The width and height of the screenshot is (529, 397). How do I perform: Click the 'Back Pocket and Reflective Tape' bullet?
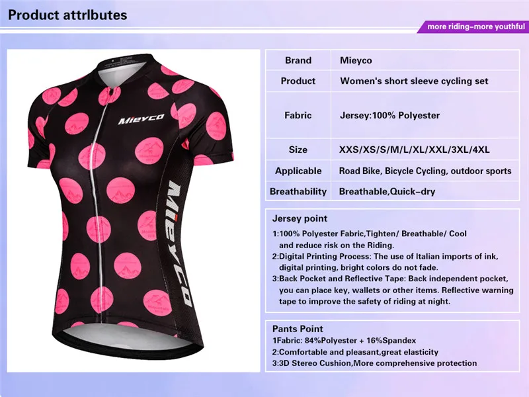pos(393,290)
